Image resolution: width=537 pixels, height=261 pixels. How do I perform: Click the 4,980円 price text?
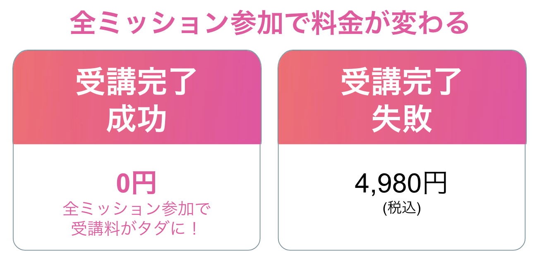(401, 183)
